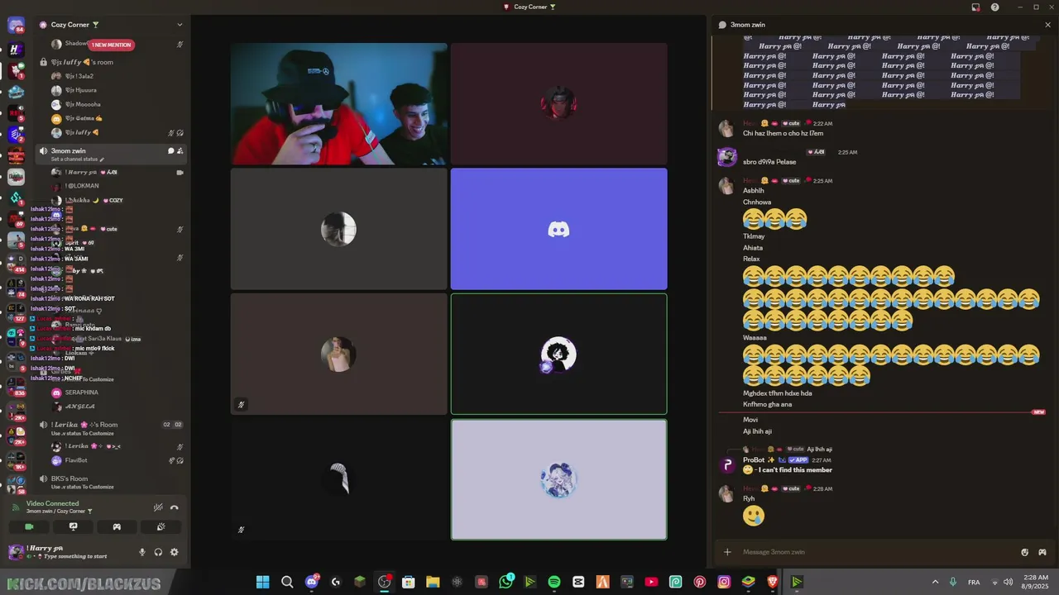Select the lavender anime-girl participant tile
The width and height of the screenshot is (1059, 595).
(x=558, y=479)
